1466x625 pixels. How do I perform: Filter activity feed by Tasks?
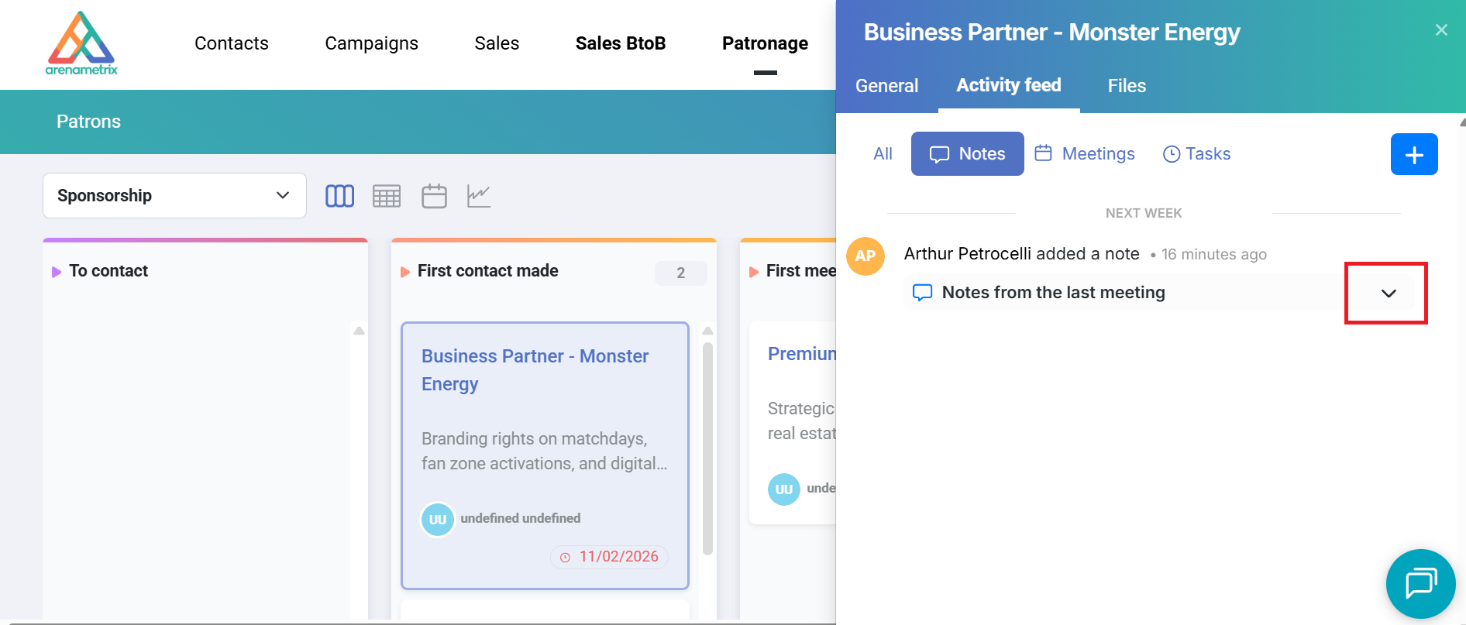pyautogui.click(x=1196, y=154)
